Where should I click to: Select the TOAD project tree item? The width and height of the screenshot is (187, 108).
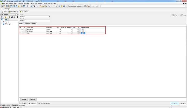tap(7, 24)
